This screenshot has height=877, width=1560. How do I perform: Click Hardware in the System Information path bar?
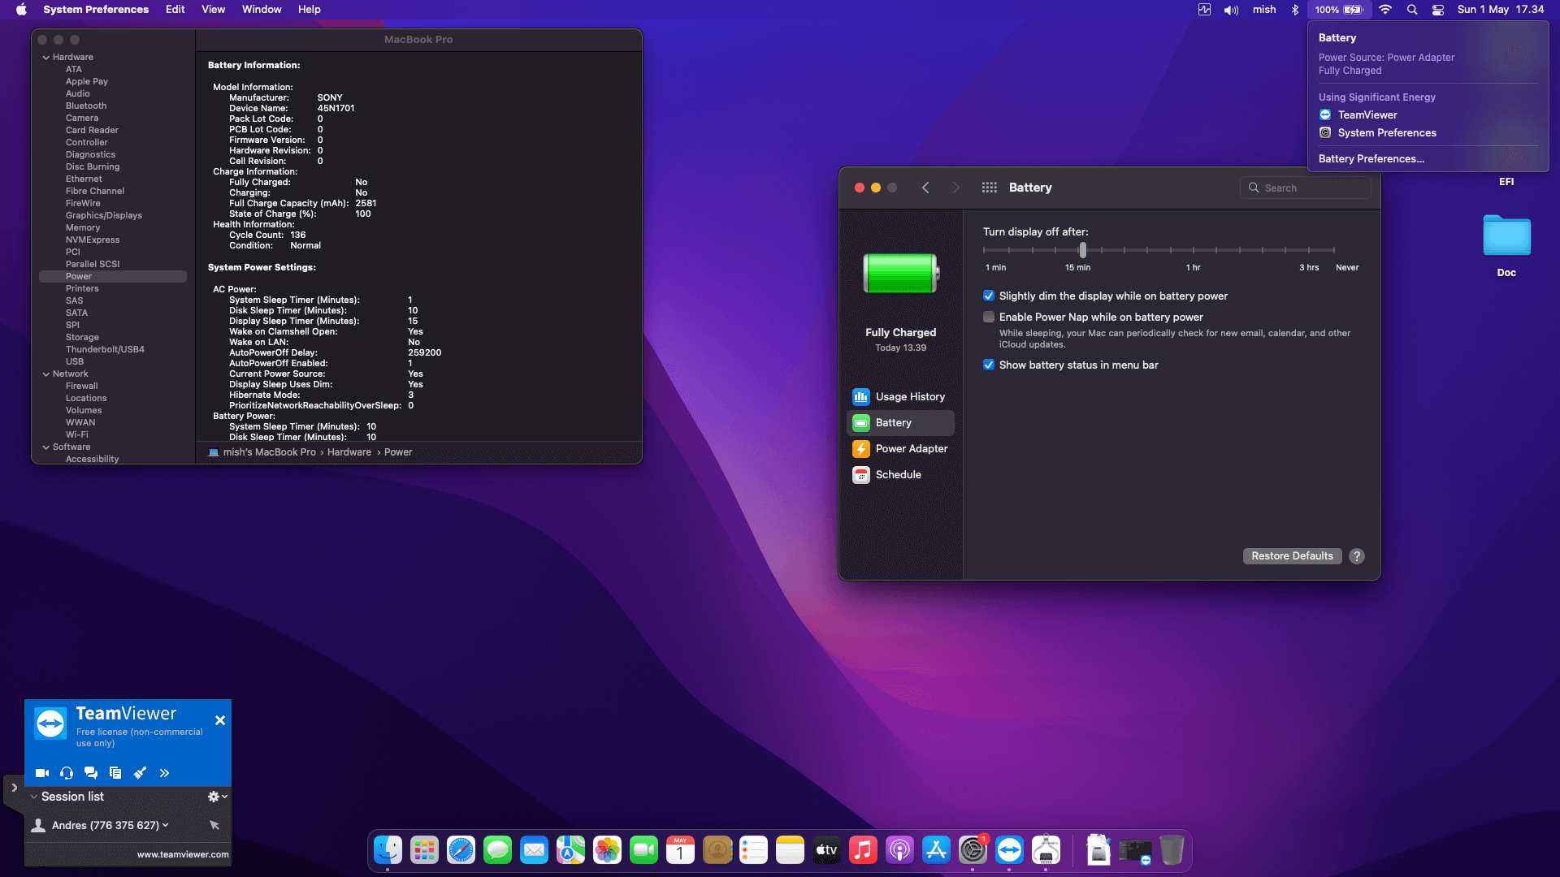(349, 452)
